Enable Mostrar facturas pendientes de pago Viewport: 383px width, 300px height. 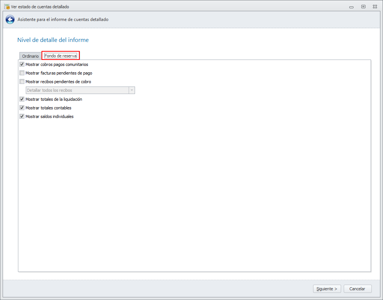[22, 73]
